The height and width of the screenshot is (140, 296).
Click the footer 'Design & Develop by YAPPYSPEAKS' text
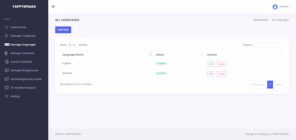267,134
